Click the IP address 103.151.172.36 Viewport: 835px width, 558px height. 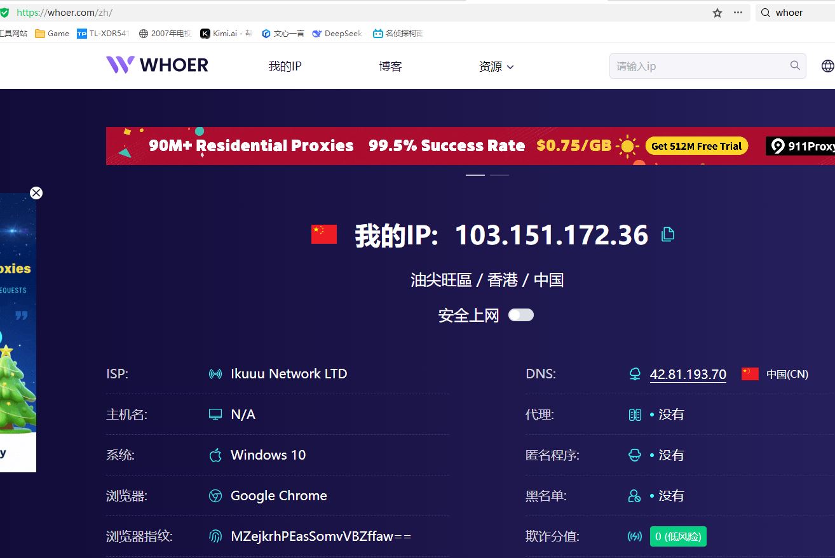[x=552, y=235]
